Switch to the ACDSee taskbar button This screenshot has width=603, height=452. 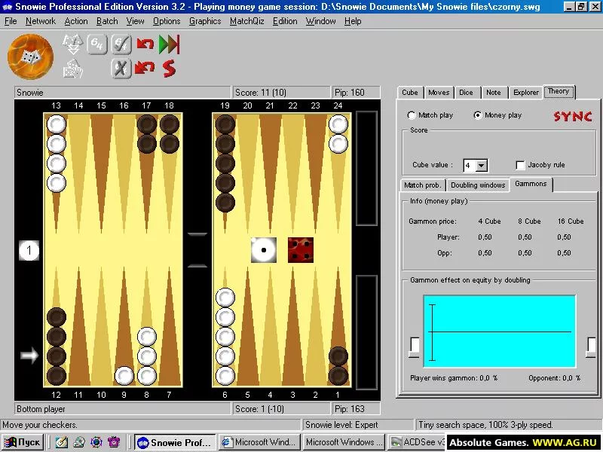coord(417,442)
